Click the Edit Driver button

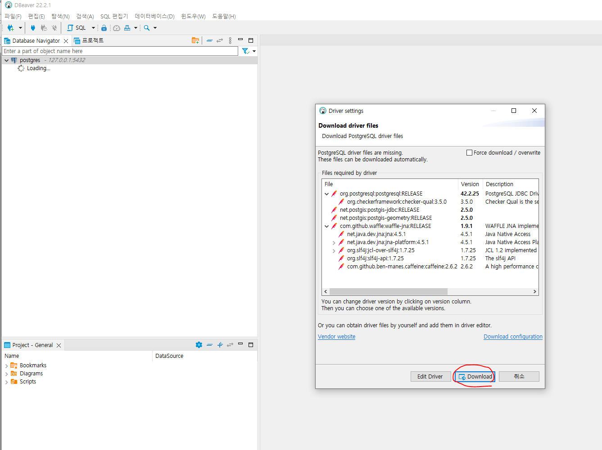point(430,377)
